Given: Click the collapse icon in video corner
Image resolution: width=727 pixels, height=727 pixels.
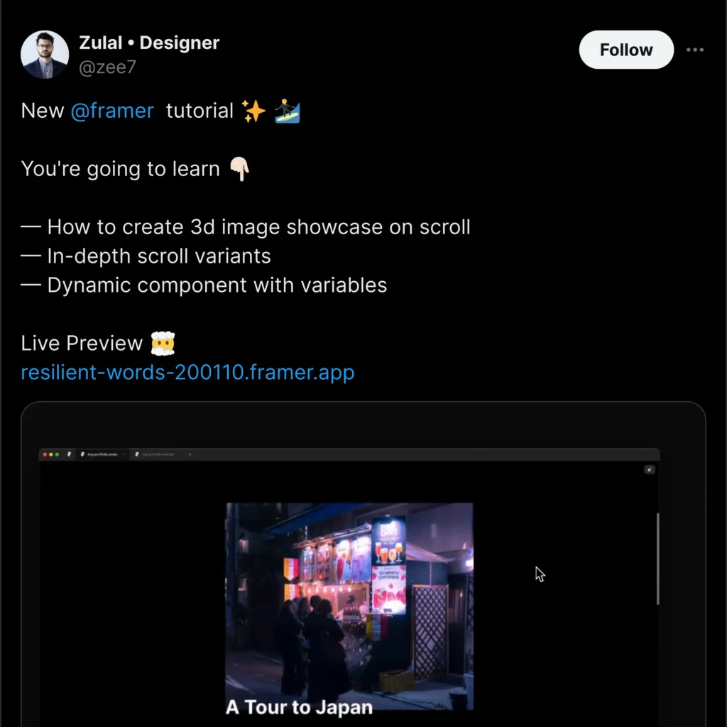Looking at the screenshot, I should [650, 470].
